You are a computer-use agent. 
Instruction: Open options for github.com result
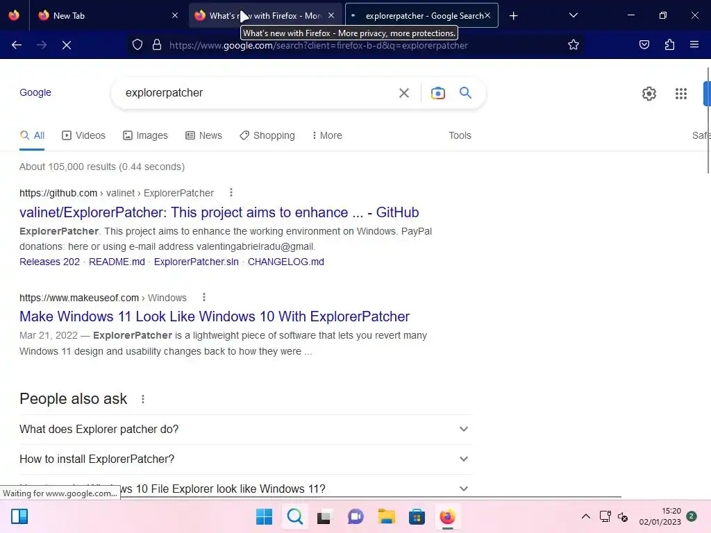[x=231, y=193]
